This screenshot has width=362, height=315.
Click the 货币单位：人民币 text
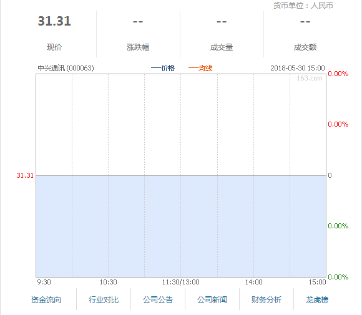pyautogui.click(x=303, y=6)
